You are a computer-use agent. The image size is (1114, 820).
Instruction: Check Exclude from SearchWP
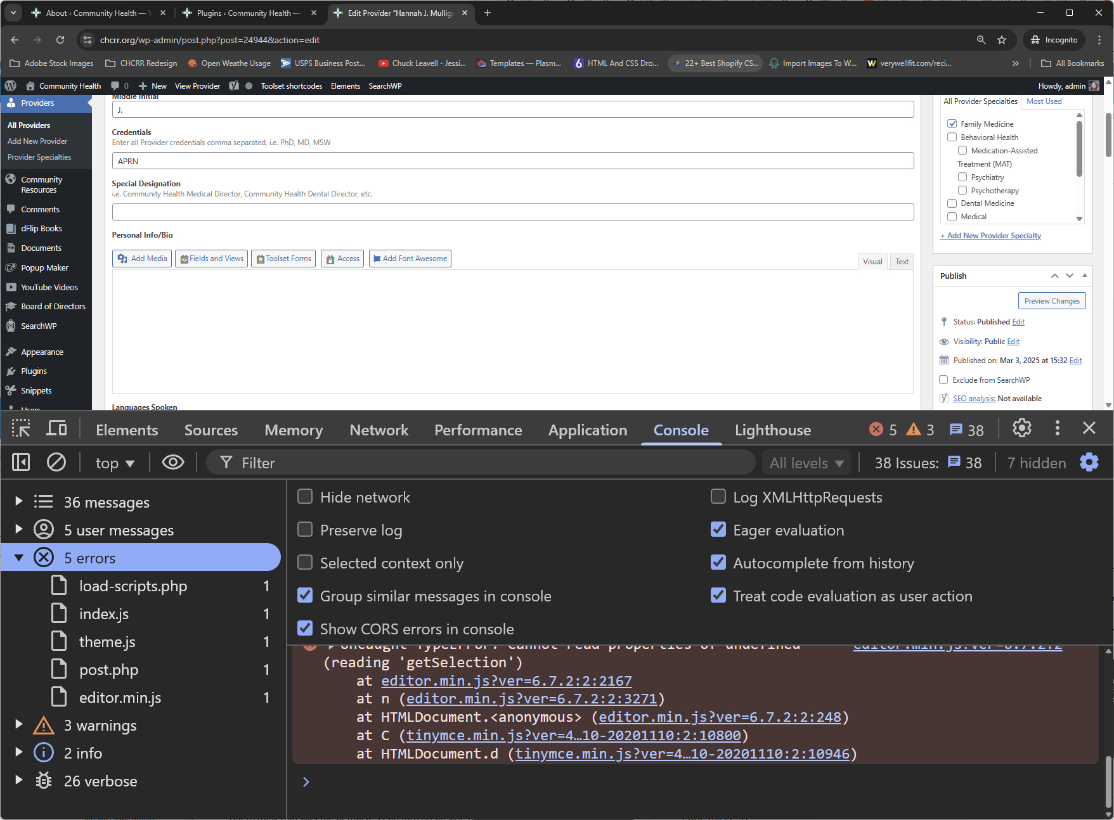[943, 380]
